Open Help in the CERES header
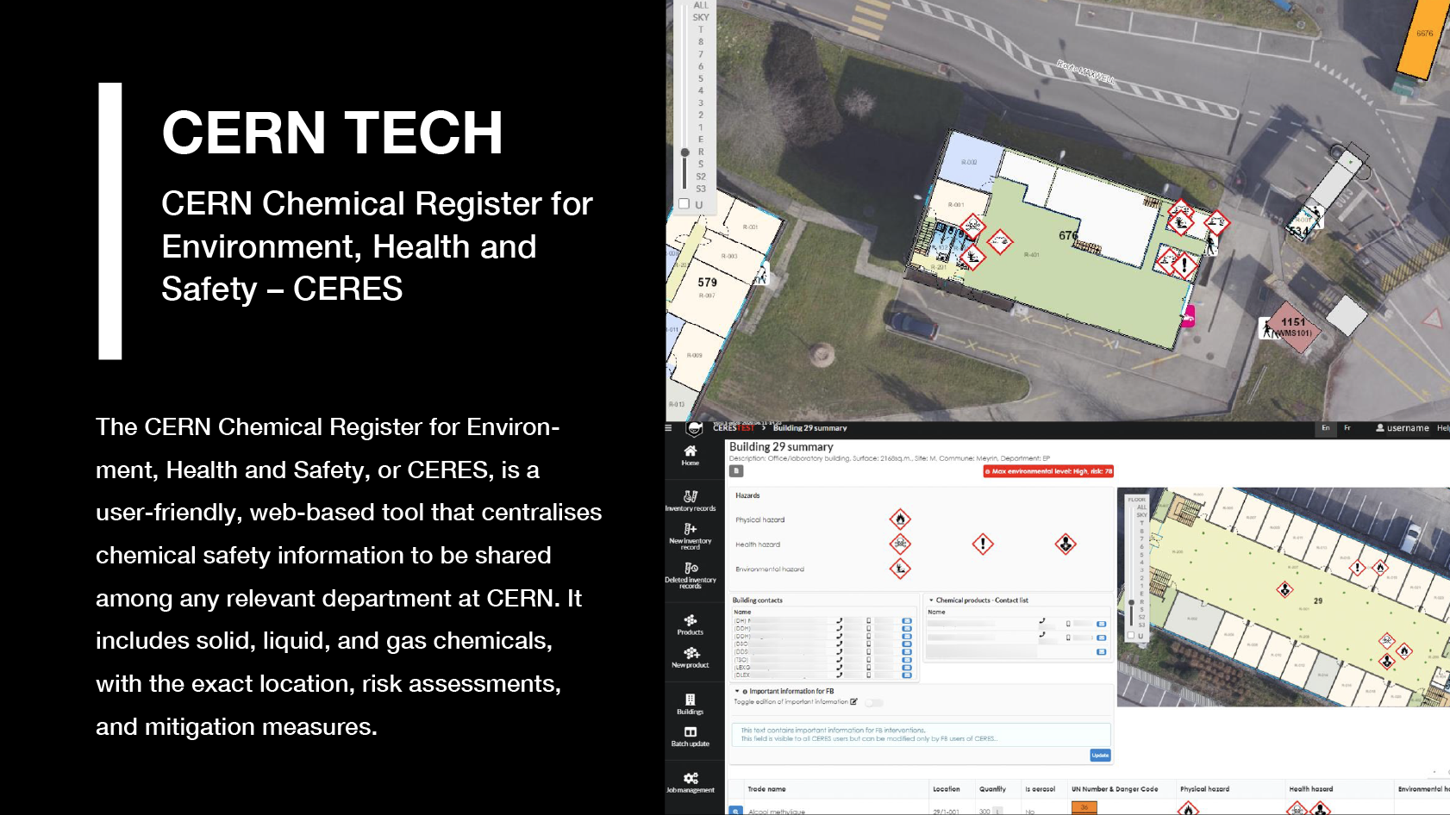1450x815 pixels. pos(1442,428)
